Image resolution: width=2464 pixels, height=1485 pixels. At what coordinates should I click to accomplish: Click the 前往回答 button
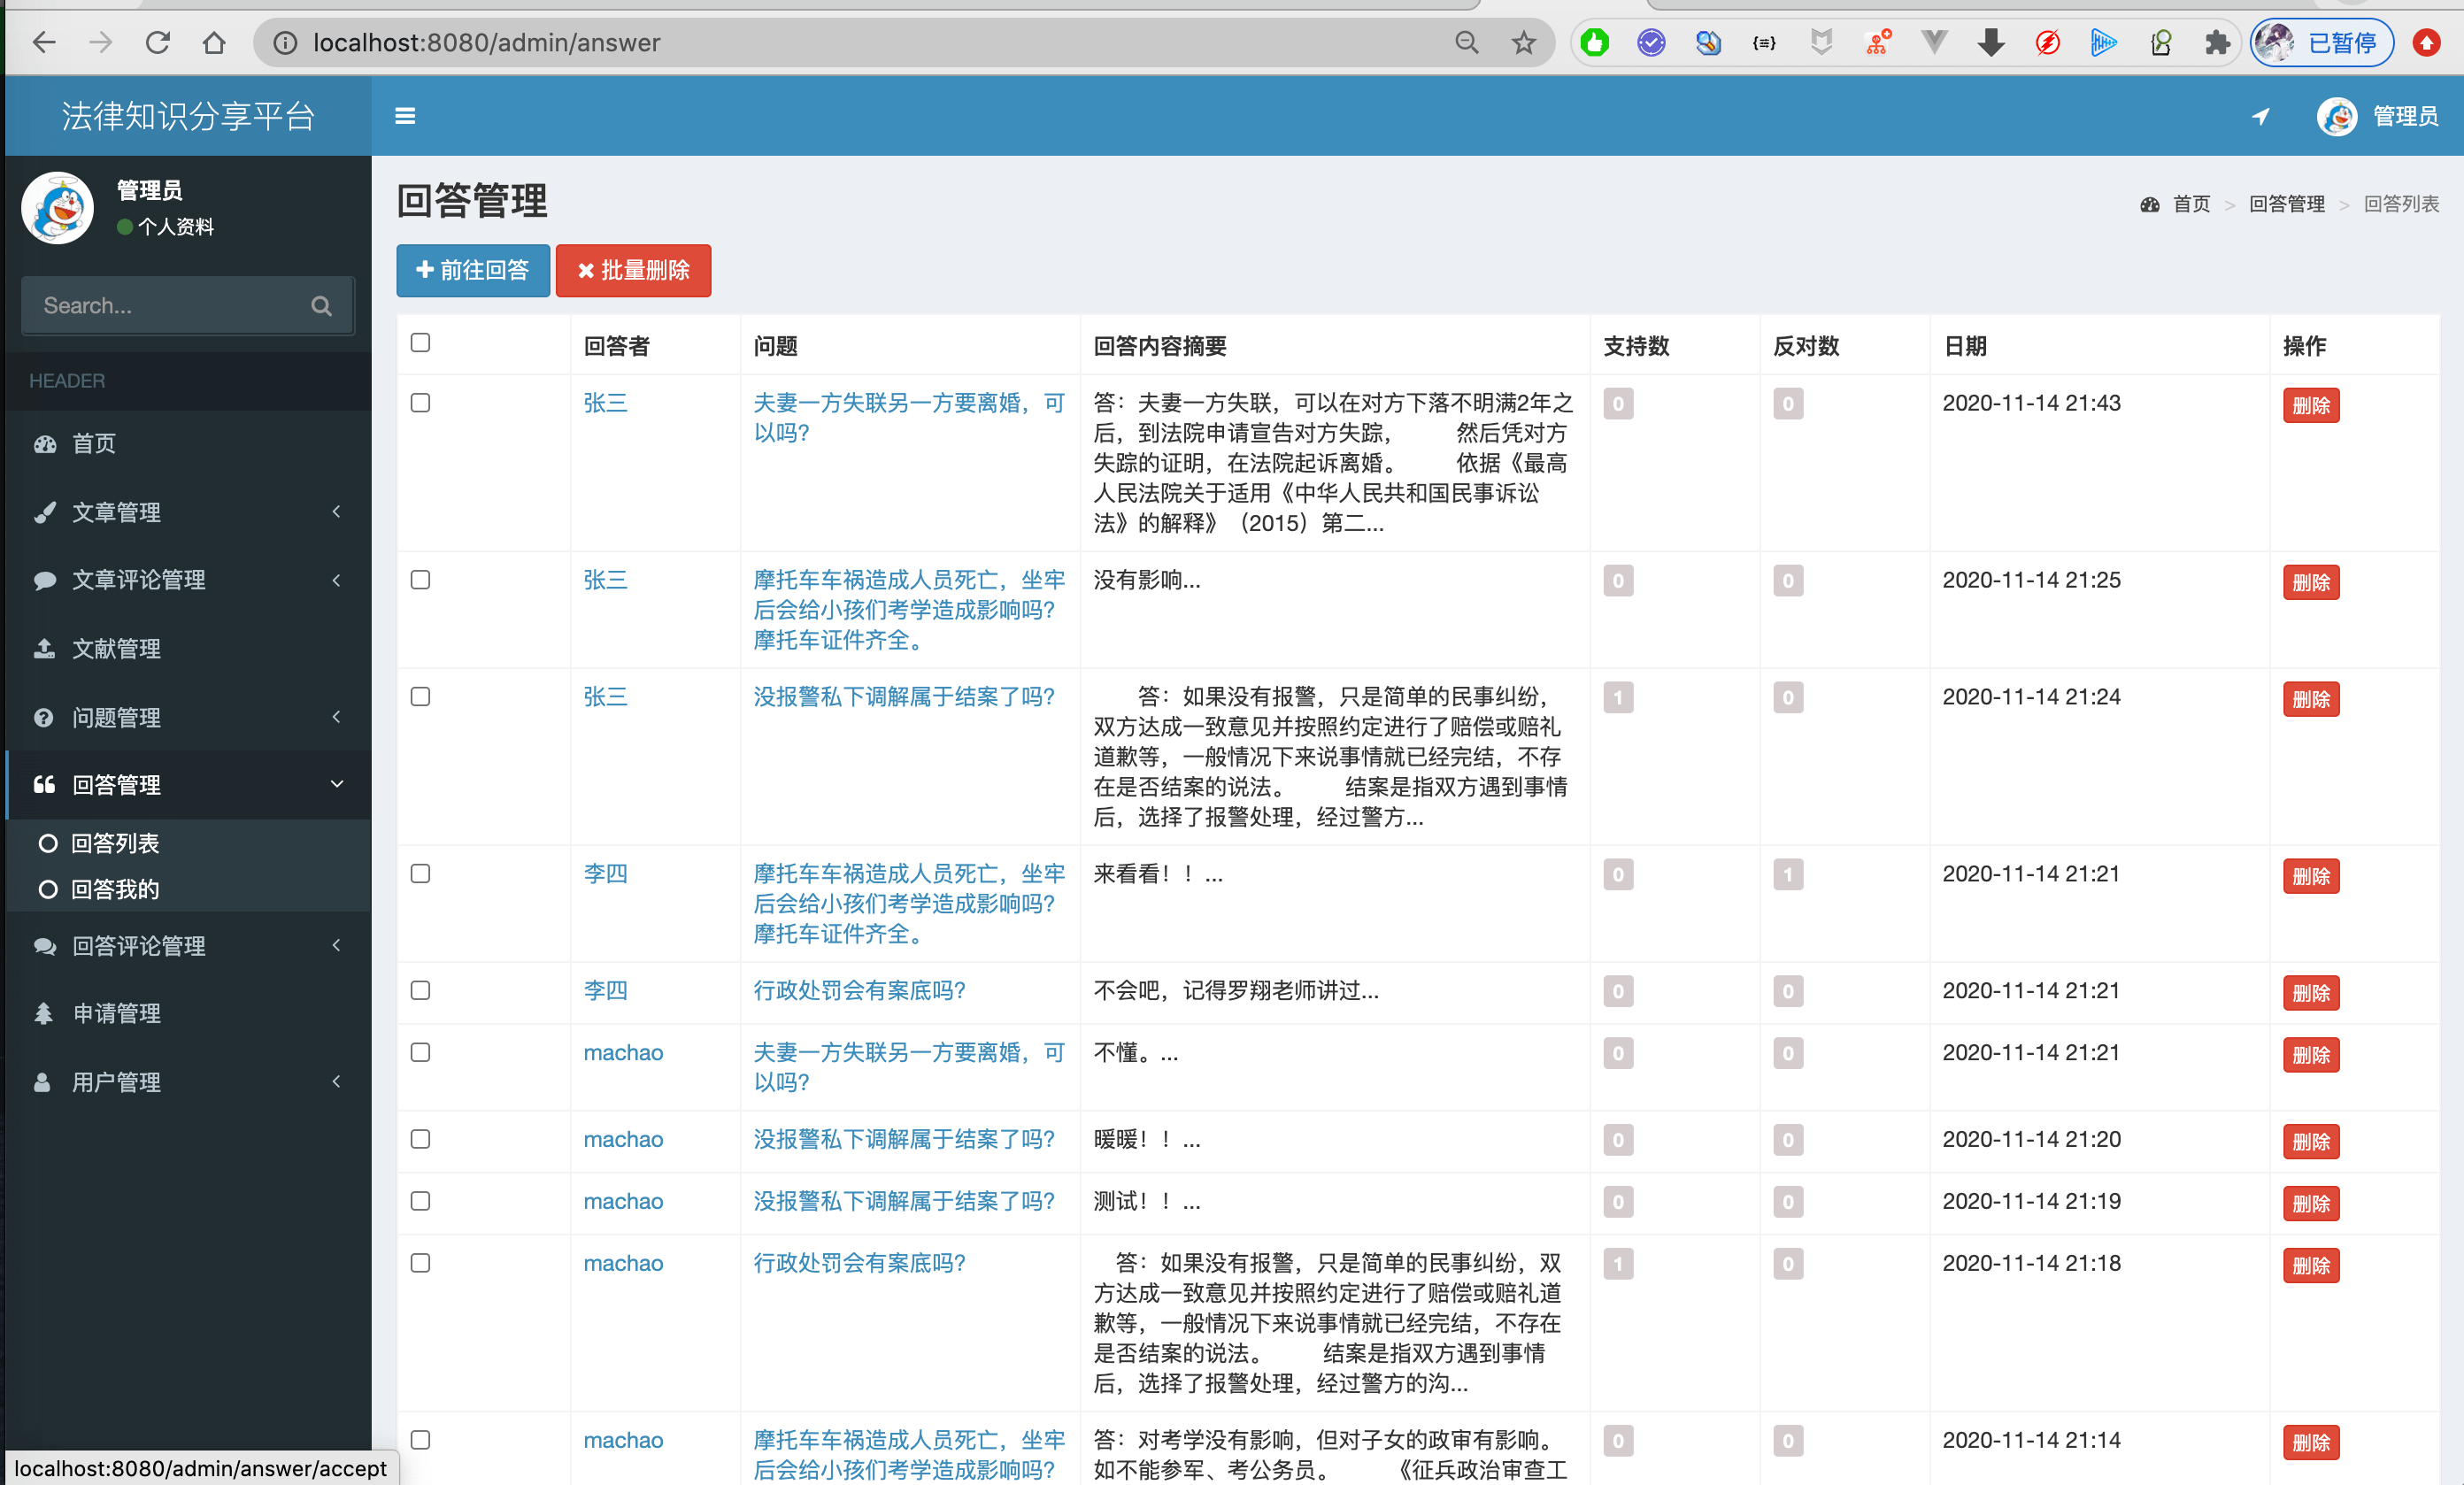click(472, 270)
